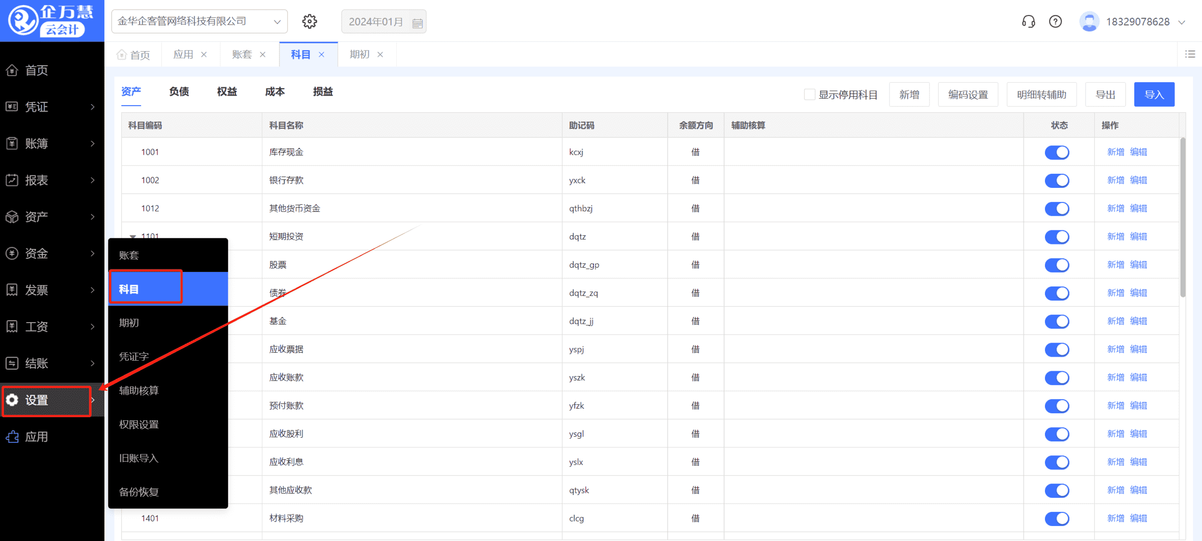1202x541 pixels.
Task: Open the 应用 puzzle icon in sidebar
Action: [12, 437]
